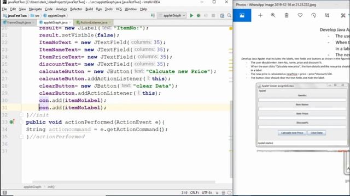Click "clear Data" string on line 28

152,86
